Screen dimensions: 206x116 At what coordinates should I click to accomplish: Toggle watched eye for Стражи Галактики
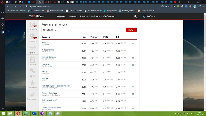tap(133, 94)
